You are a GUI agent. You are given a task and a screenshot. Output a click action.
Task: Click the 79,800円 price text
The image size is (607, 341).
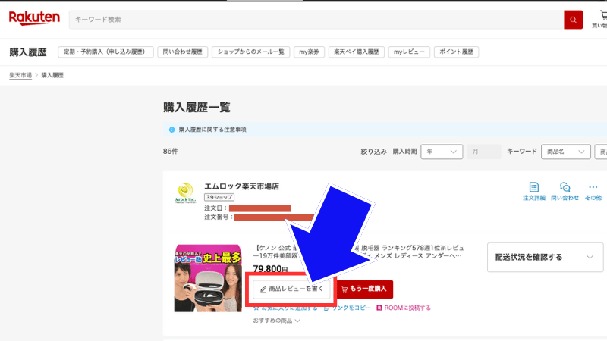click(270, 269)
